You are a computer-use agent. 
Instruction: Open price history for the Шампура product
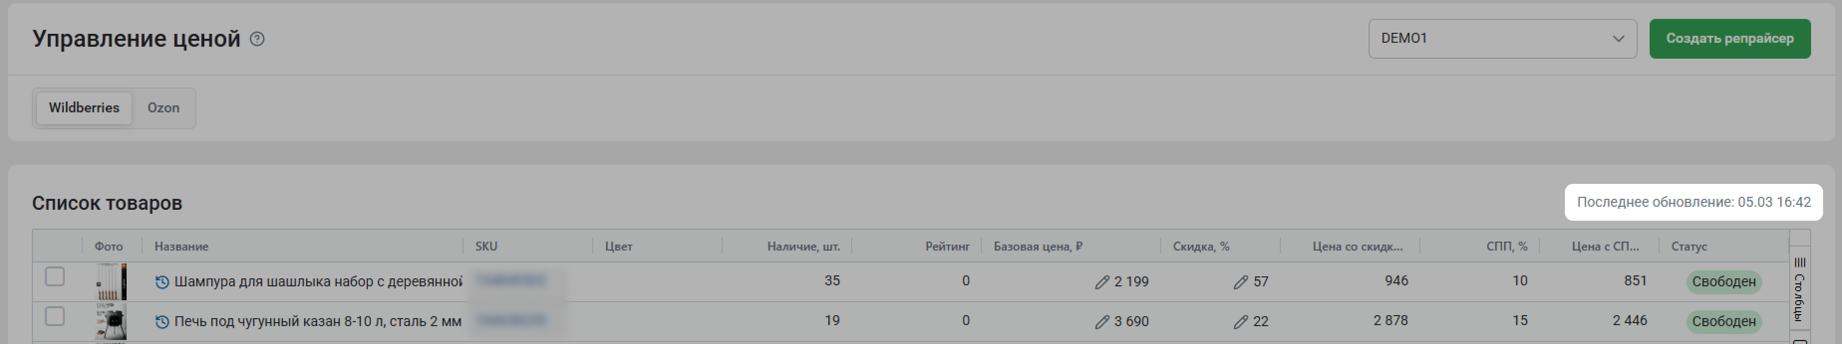(162, 282)
